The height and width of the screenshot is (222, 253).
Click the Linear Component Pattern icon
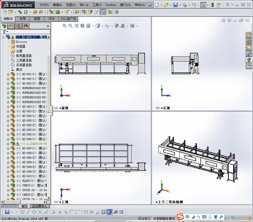(x=26, y=12)
